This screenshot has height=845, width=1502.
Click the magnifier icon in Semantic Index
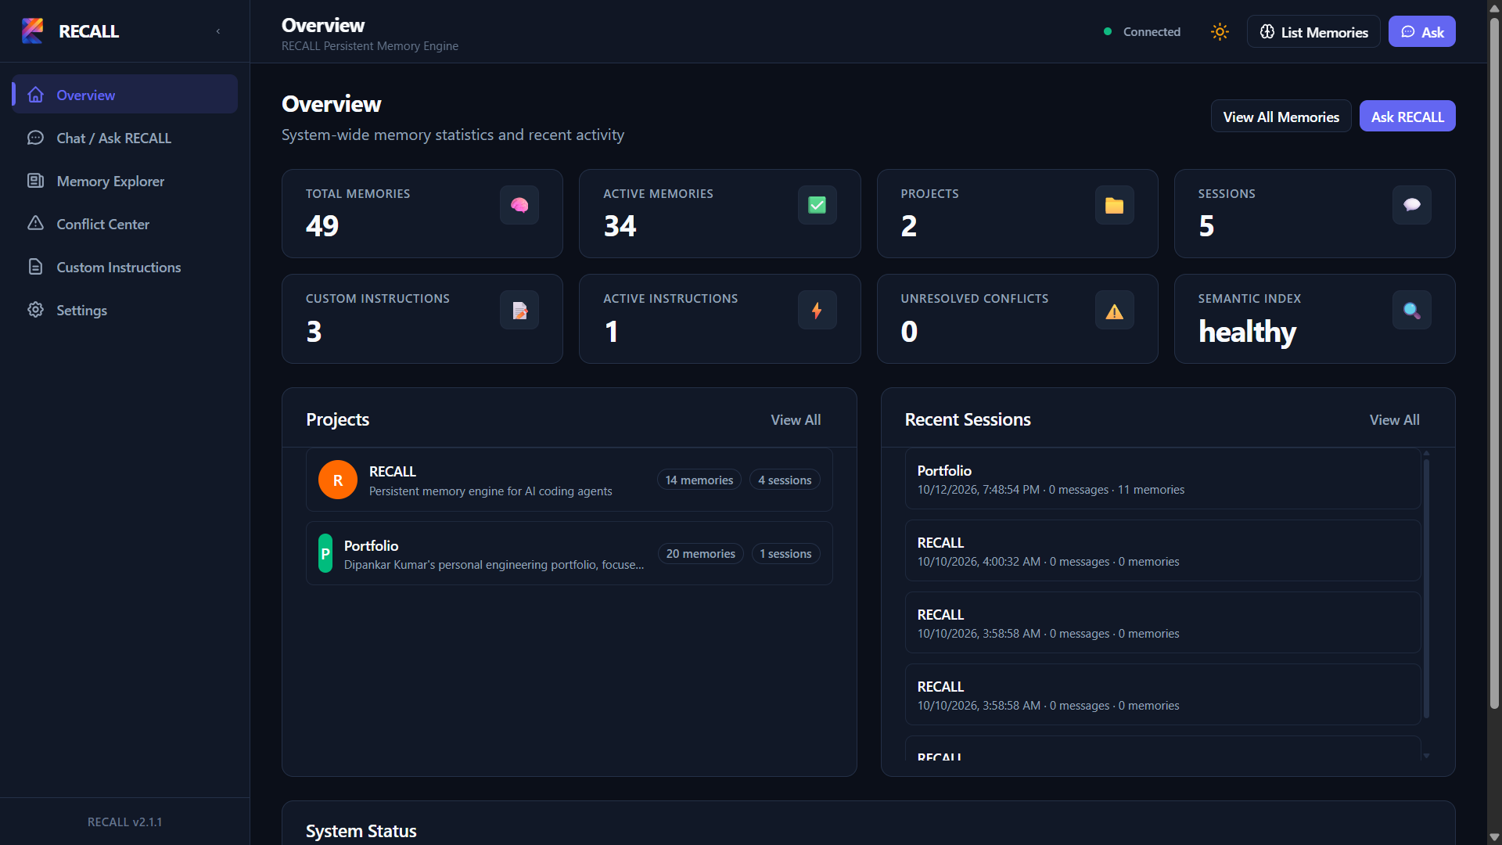(1411, 311)
